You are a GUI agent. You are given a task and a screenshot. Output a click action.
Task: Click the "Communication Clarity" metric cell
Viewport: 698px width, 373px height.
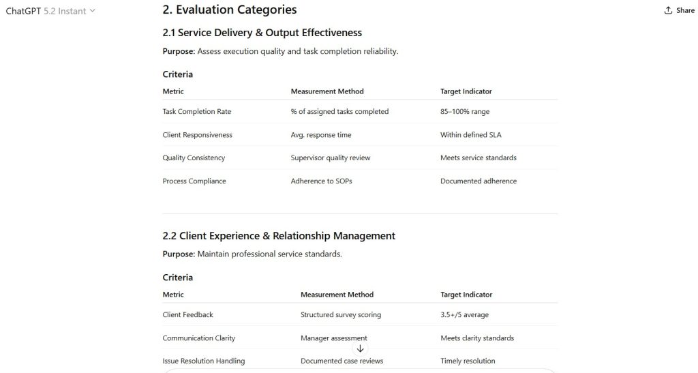198,338
